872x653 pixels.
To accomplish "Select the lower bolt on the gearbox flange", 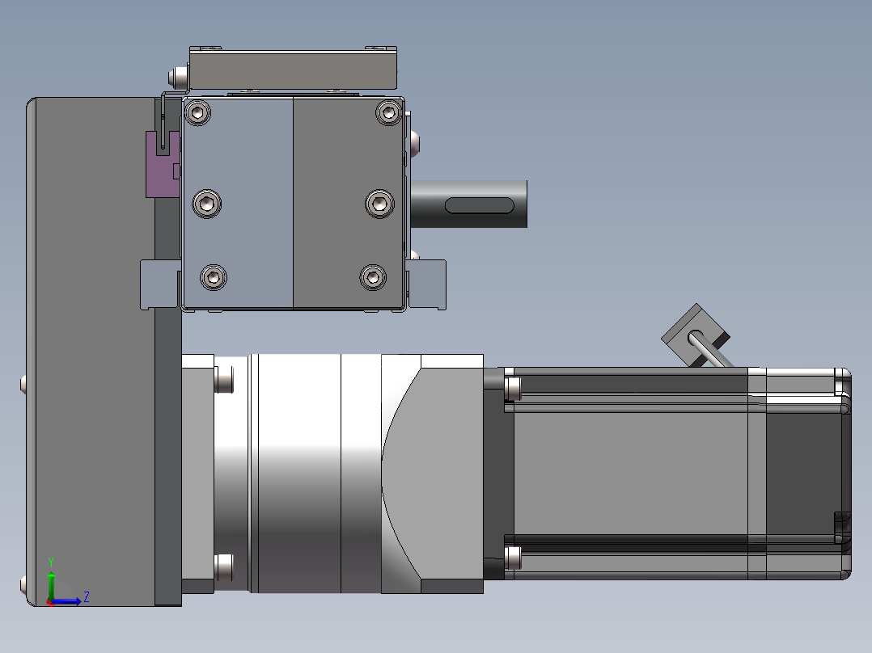I will 223,567.
